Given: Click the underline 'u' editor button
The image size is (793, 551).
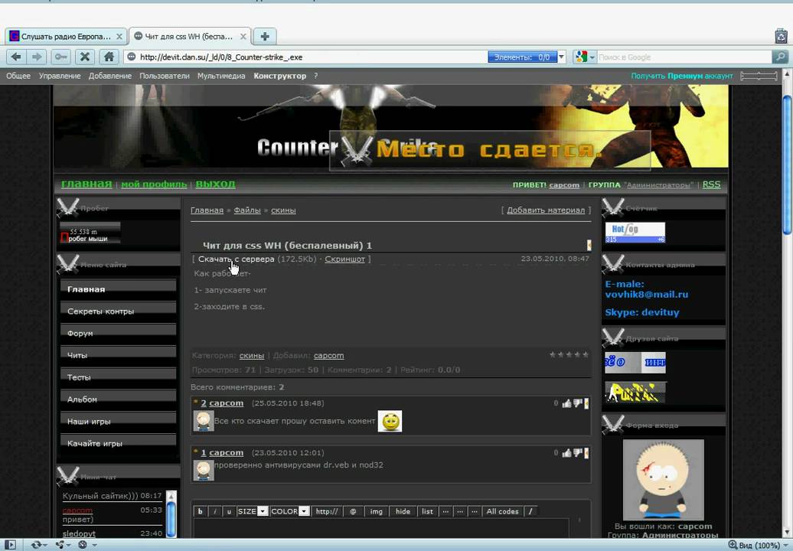Looking at the screenshot, I should tap(229, 511).
